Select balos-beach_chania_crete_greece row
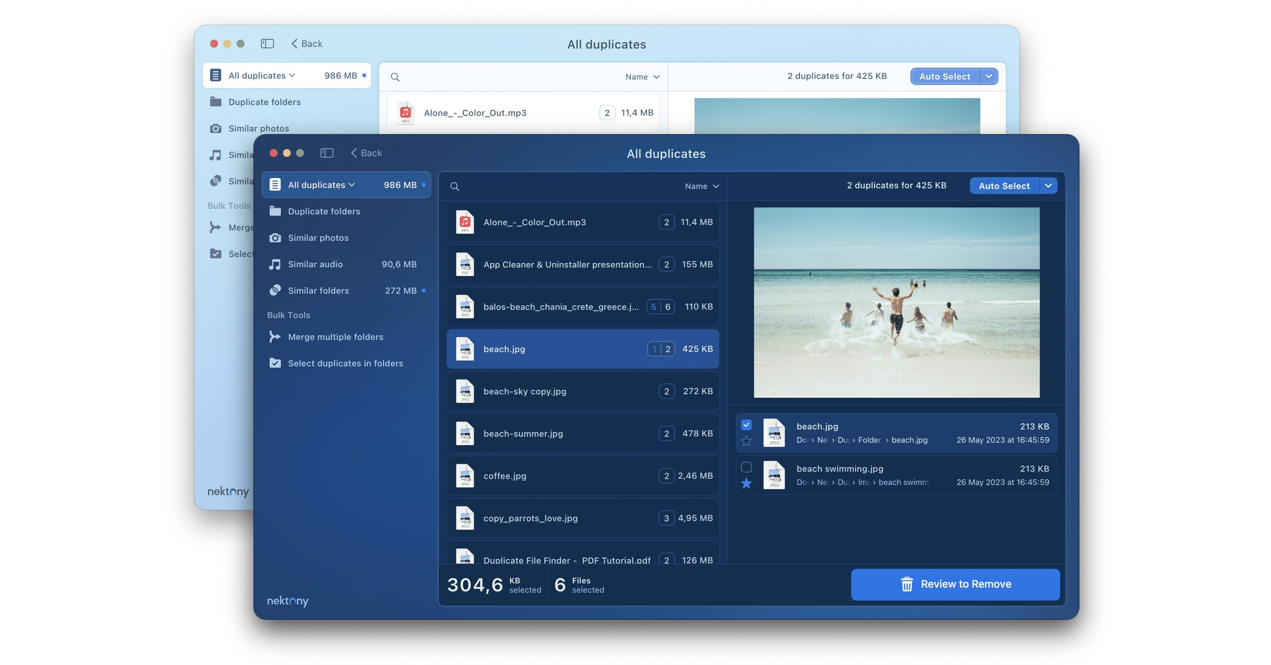 point(582,307)
